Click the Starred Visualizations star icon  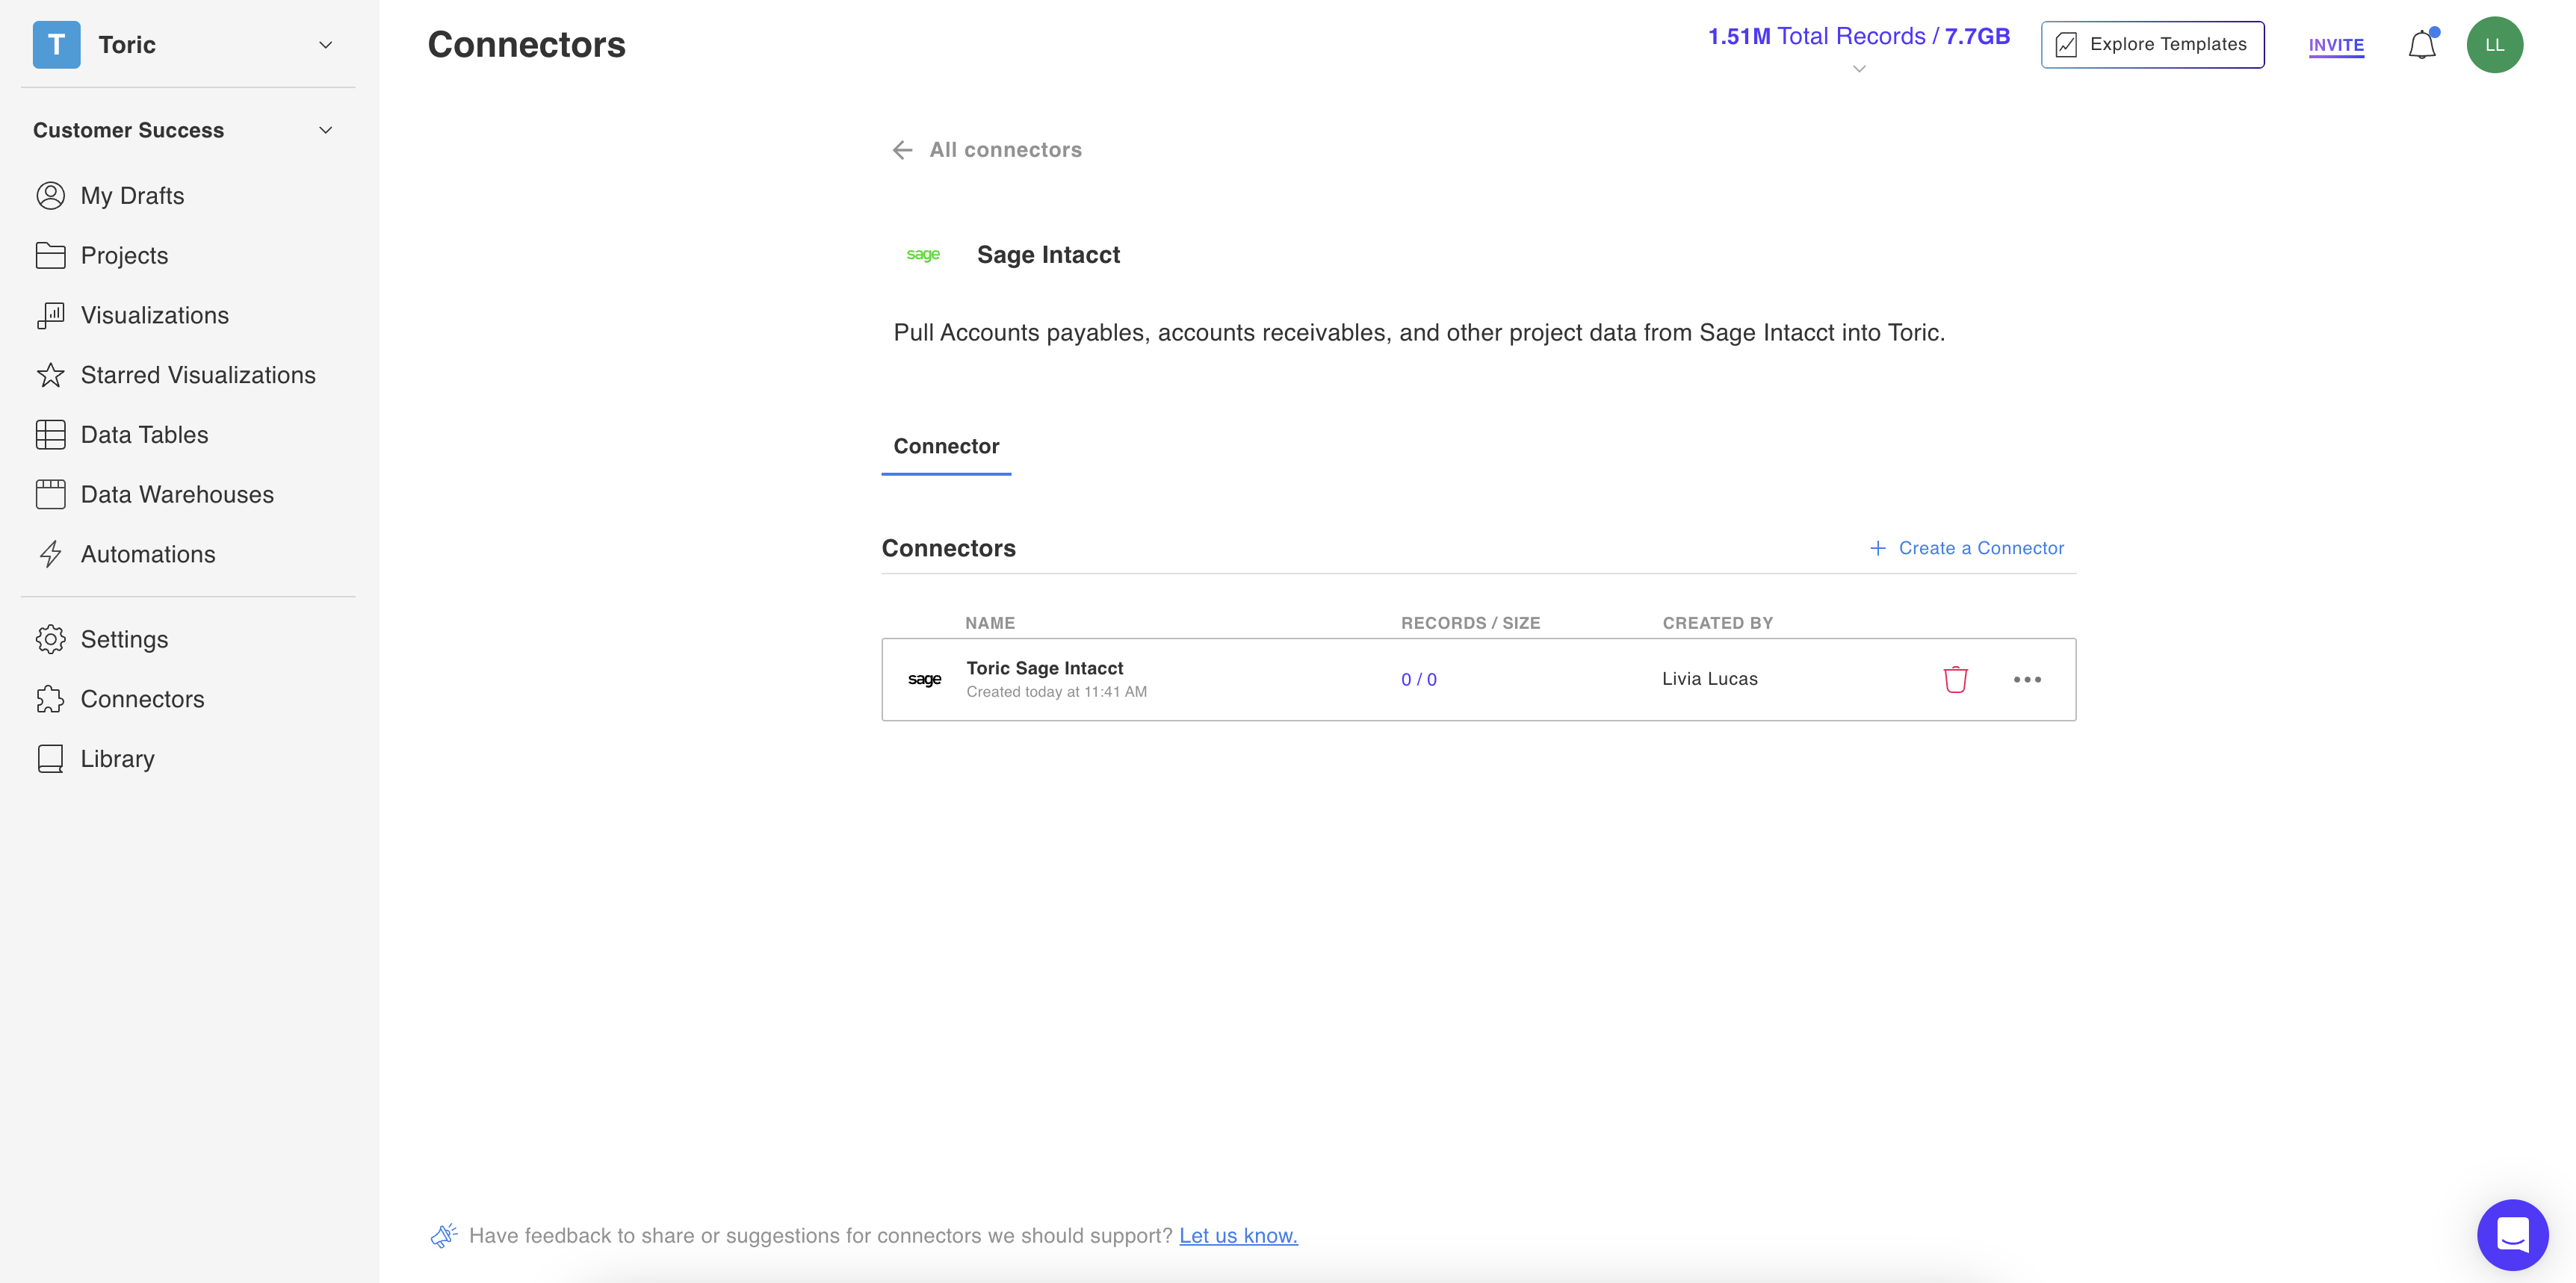(x=50, y=376)
